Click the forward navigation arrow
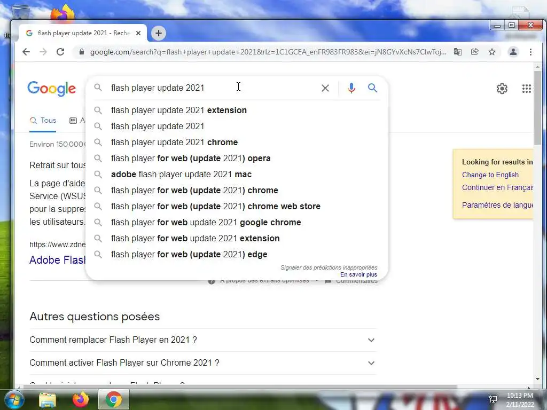This screenshot has width=547, height=410. pos(43,52)
